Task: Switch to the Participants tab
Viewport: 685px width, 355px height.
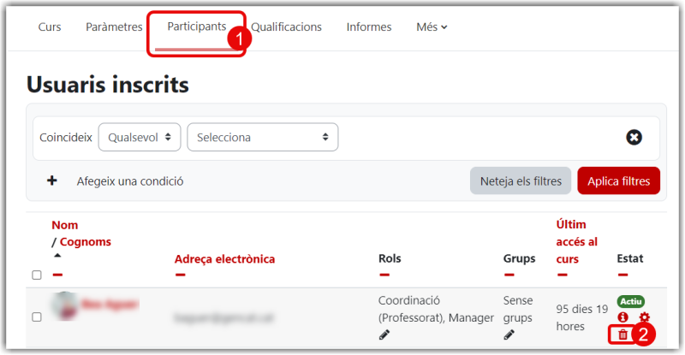Action: point(197,27)
